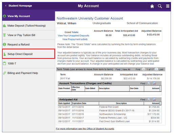The height and width of the screenshot is (135, 174).
Task: Open Request a Refund page
Action: pos(28,45)
